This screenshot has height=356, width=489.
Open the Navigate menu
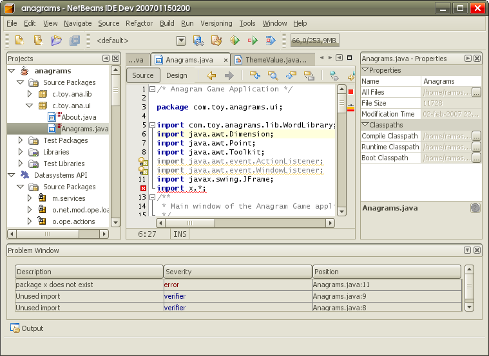point(78,23)
